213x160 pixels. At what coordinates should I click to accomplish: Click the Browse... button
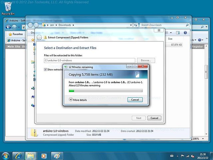pos(146,60)
